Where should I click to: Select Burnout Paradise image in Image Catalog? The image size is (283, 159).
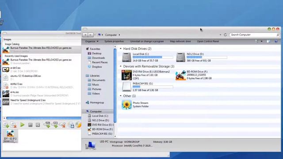[42, 49]
